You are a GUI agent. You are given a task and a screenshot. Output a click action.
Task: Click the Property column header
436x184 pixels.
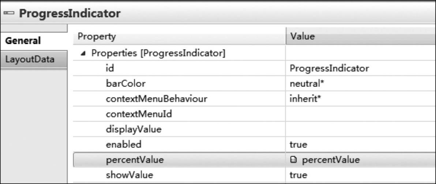pos(179,37)
